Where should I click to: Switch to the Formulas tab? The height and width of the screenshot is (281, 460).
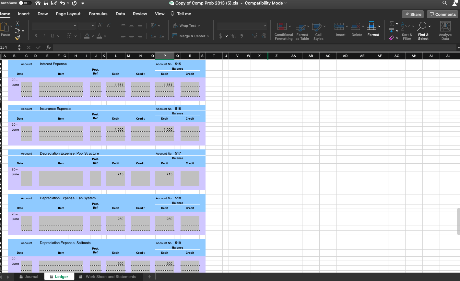tap(98, 14)
